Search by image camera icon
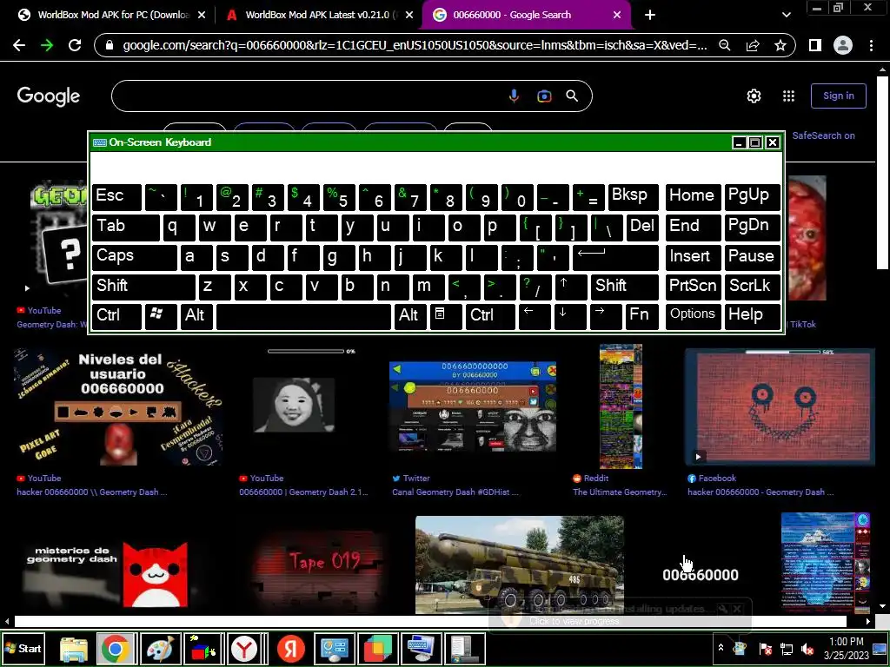The width and height of the screenshot is (890, 667). tap(544, 96)
